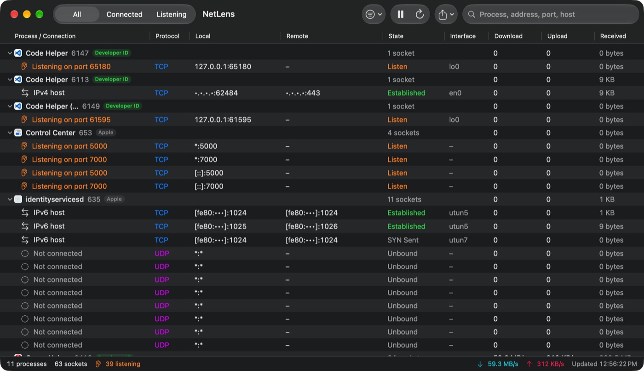The height and width of the screenshot is (371, 644).
Task: Sort by the Remote column header
Action: coord(297,36)
